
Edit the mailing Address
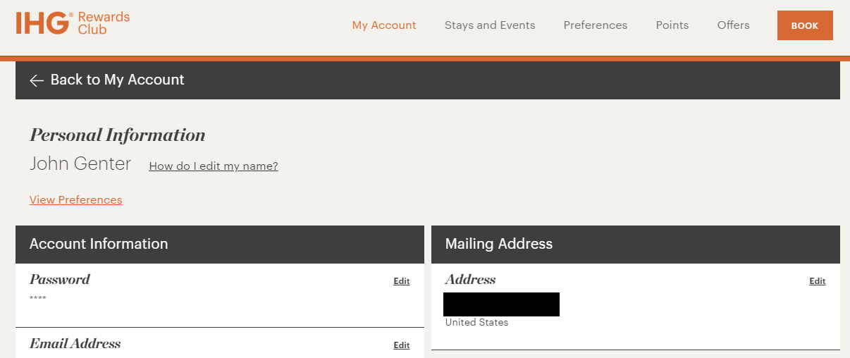[x=817, y=281]
